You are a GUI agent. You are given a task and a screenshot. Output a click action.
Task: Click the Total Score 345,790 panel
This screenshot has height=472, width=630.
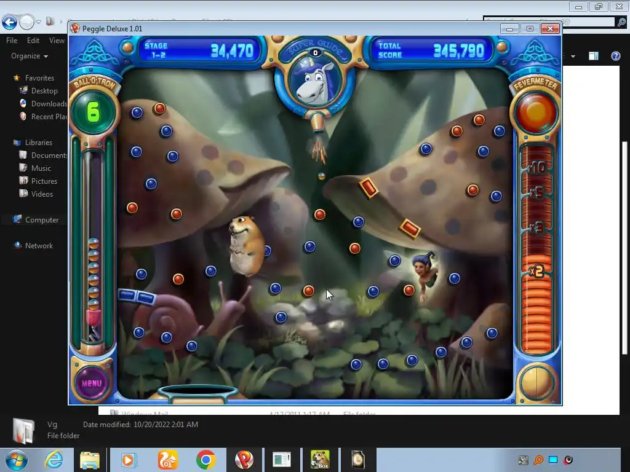(x=431, y=50)
